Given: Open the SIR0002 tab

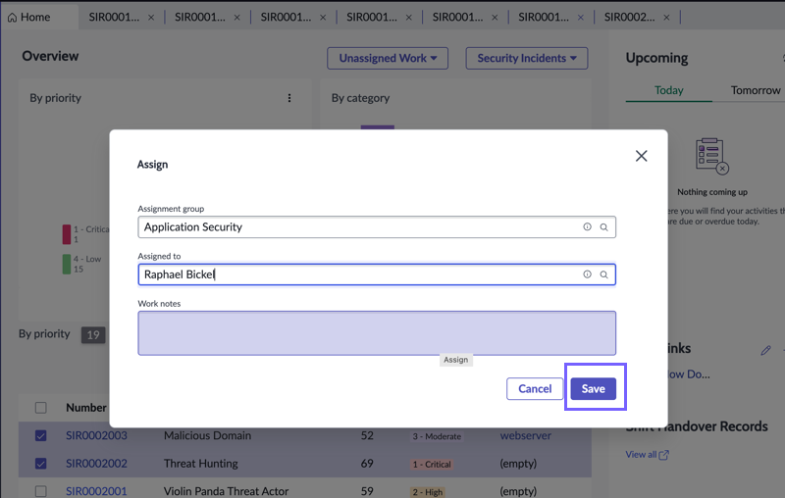Looking at the screenshot, I should pyautogui.click(x=629, y=18).
